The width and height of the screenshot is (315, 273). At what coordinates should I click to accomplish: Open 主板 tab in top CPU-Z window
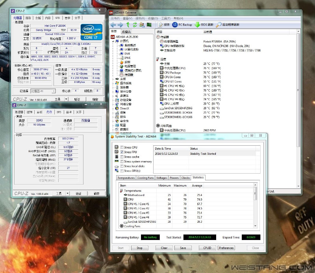38,18
